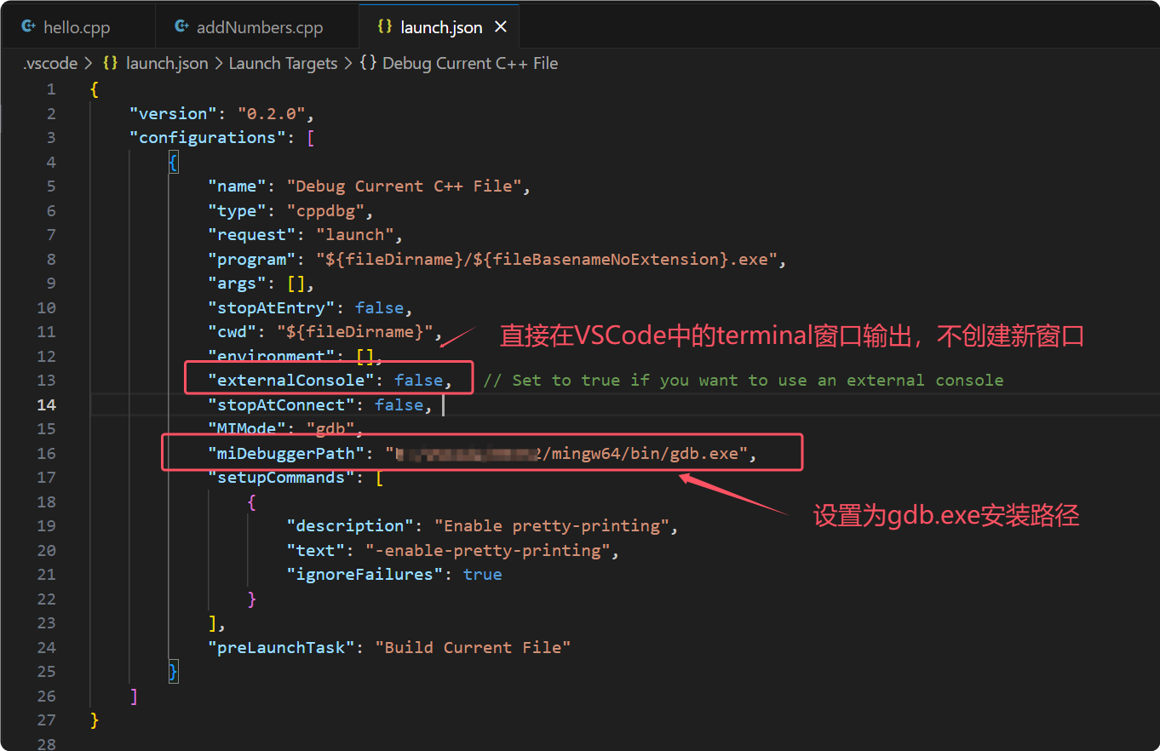Viewport: 1160px width, 751px height.
Task: Click line number 1 in gutter
Action: tap(51, 89)
